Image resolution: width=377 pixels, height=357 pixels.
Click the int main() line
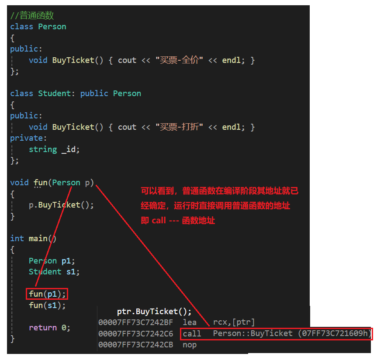(33, 239)
